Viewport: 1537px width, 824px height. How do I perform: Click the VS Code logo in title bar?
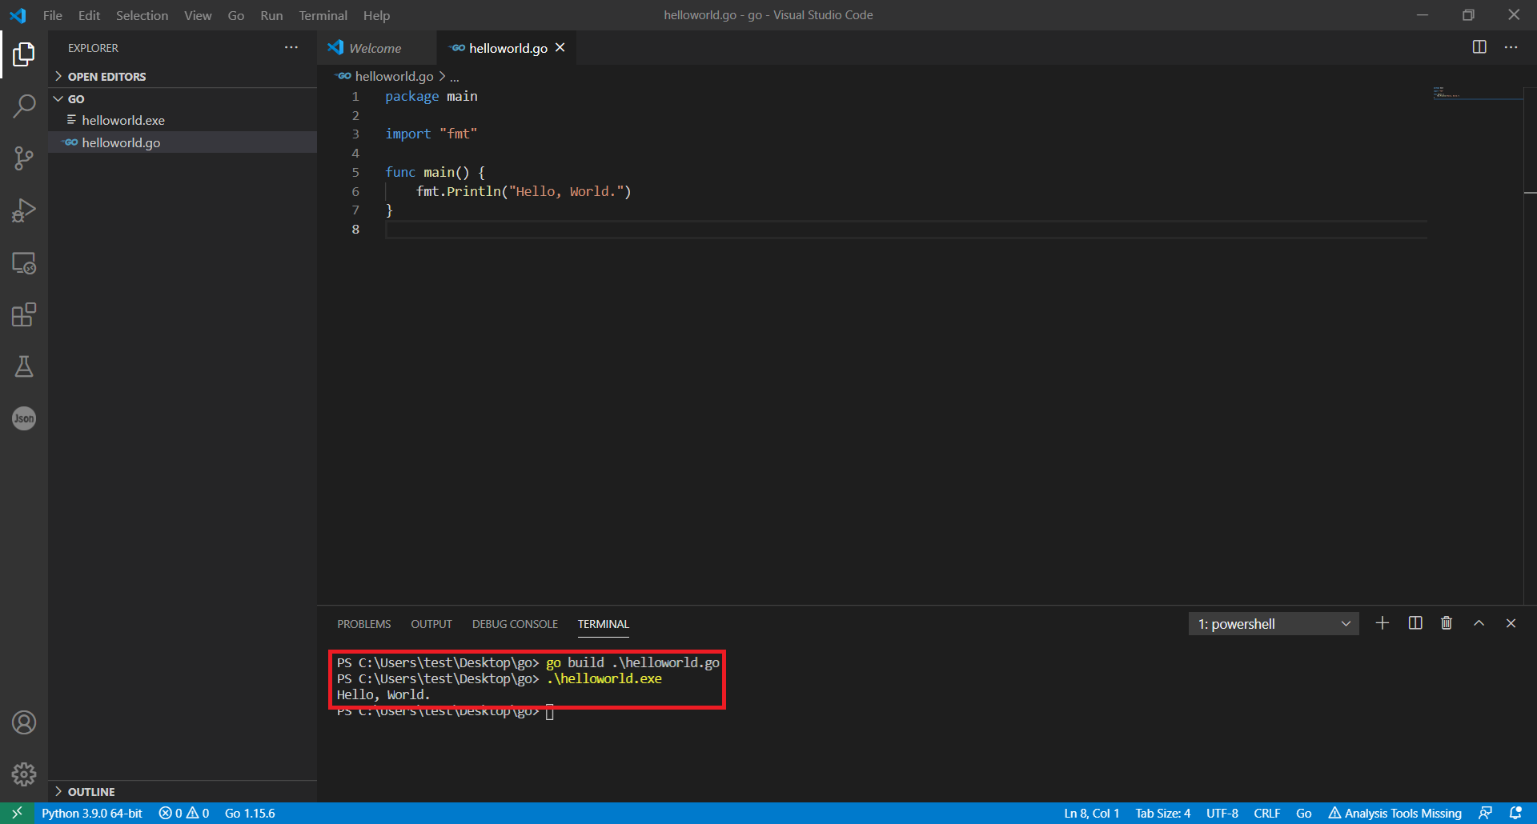[18, 15]
